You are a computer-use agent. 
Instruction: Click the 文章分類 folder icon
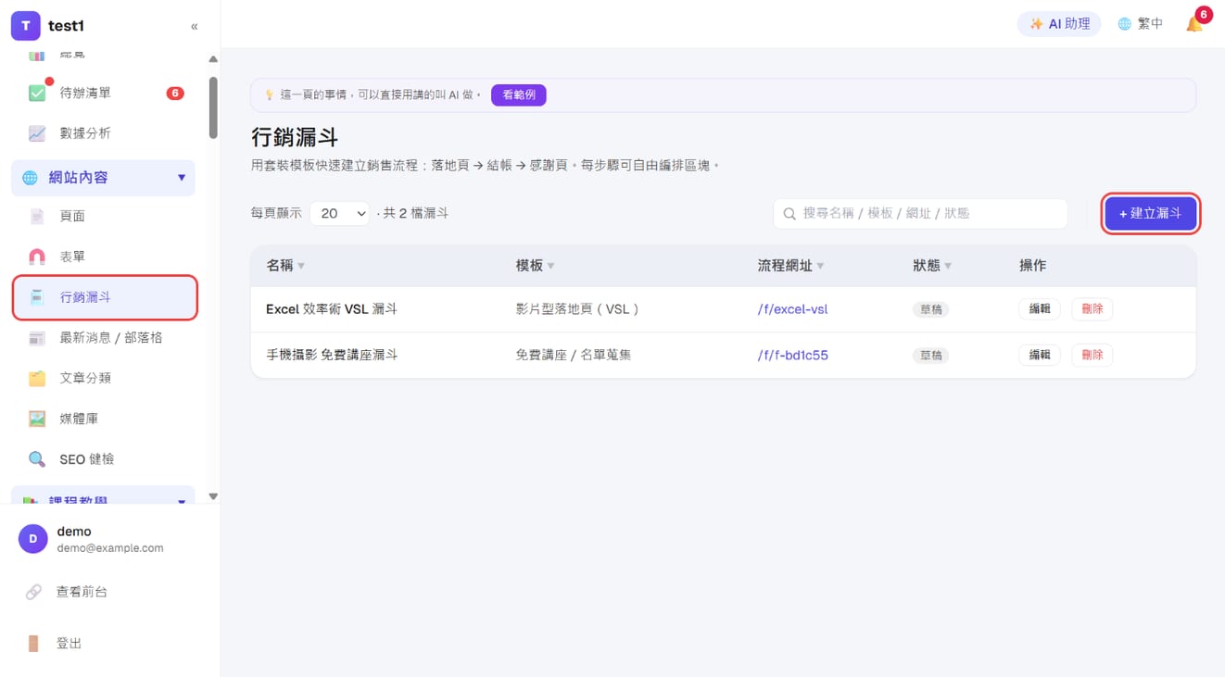(x=37, y=378)
